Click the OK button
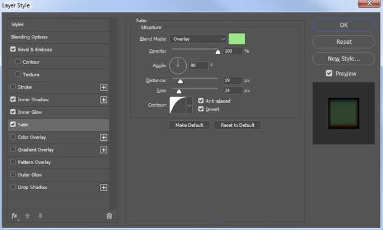Screen dimensions: 383x230 (344, 25)
